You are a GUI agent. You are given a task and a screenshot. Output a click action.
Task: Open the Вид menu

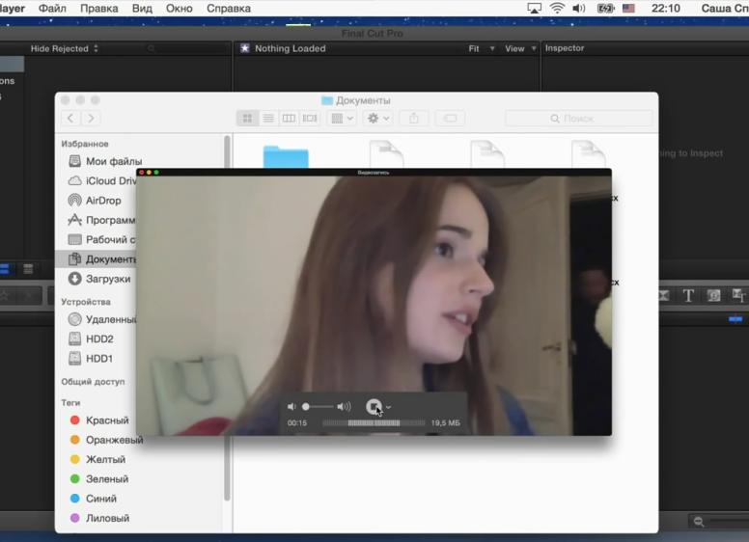click(142, 8)
